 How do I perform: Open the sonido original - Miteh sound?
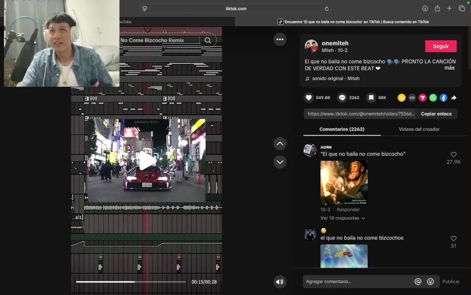point(336,78)
